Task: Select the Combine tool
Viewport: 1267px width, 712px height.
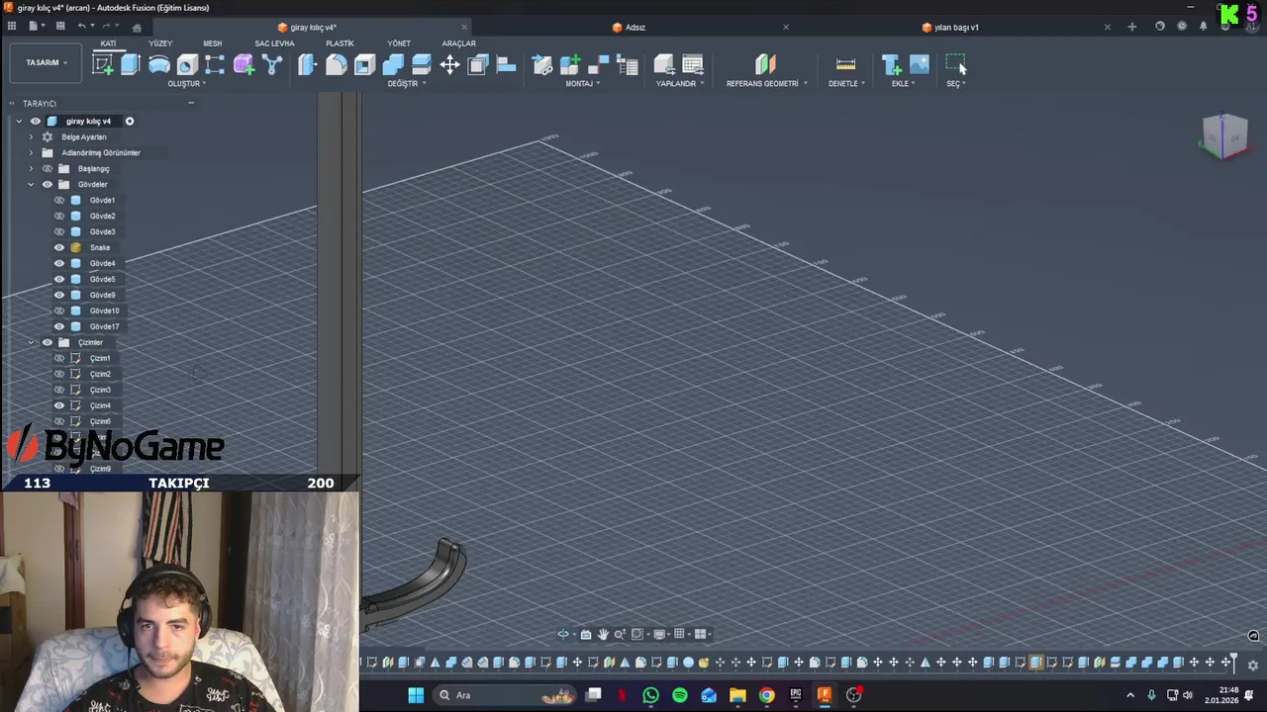Action: pos(393,65)
